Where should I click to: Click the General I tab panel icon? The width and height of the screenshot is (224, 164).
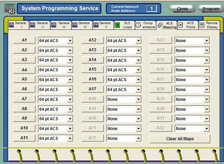coord(11,25)
